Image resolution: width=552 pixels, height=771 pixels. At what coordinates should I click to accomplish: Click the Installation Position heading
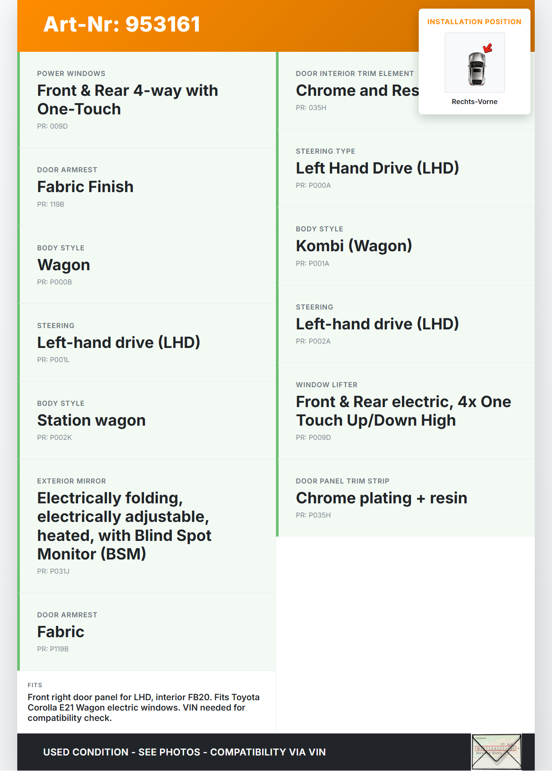tap(474, 22)
